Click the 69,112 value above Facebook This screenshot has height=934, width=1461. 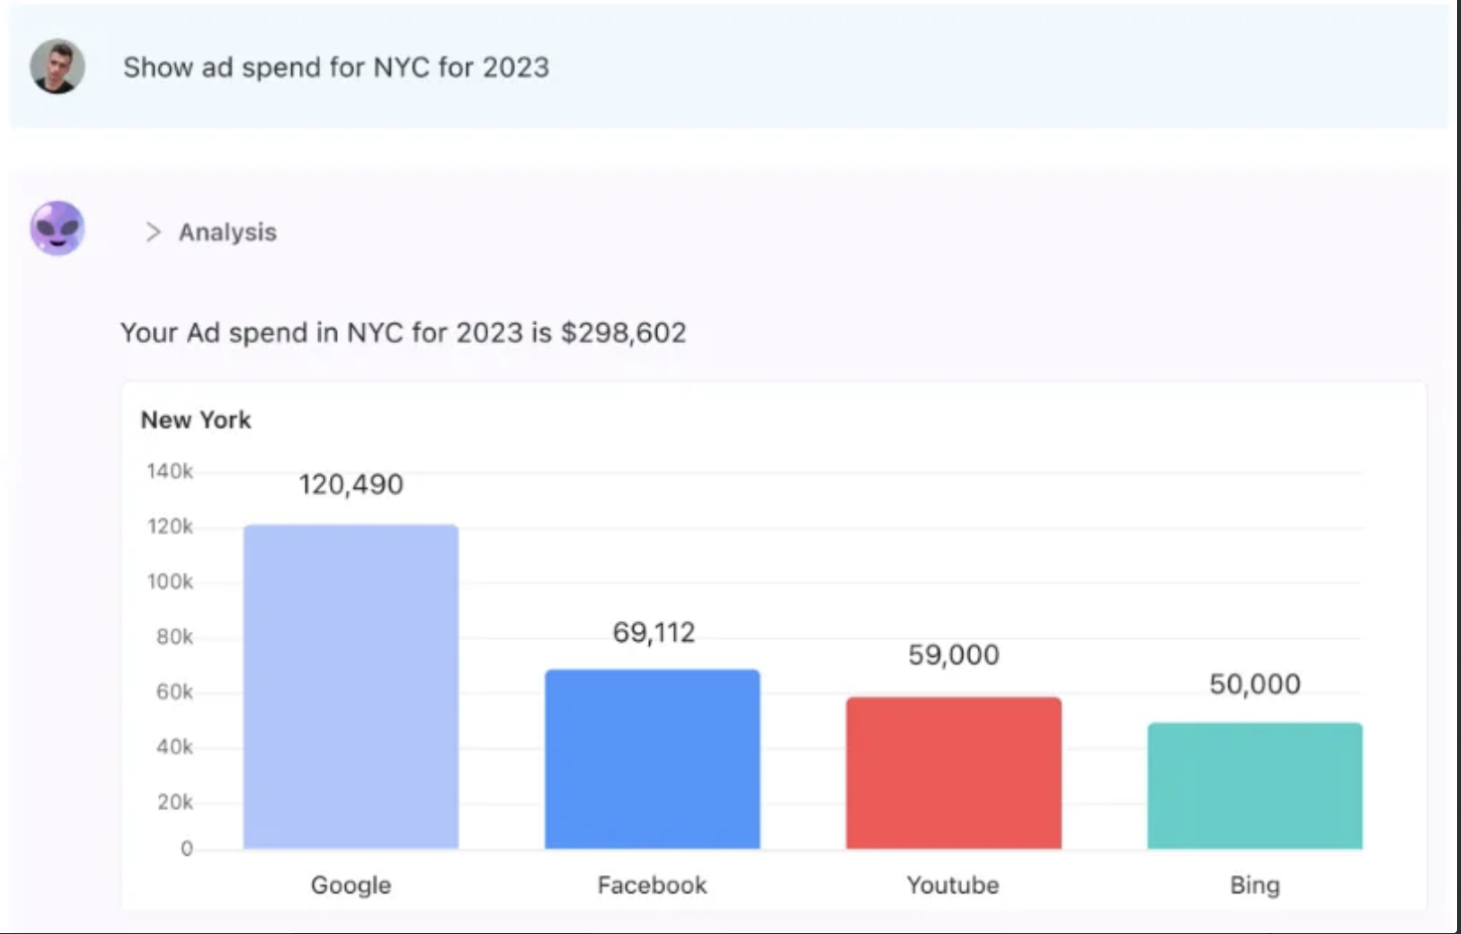pyautogui.click(x=652, y=633)
